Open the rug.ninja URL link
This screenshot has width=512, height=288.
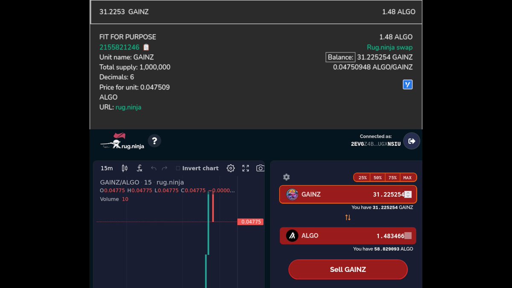click(x=128, y=107)
